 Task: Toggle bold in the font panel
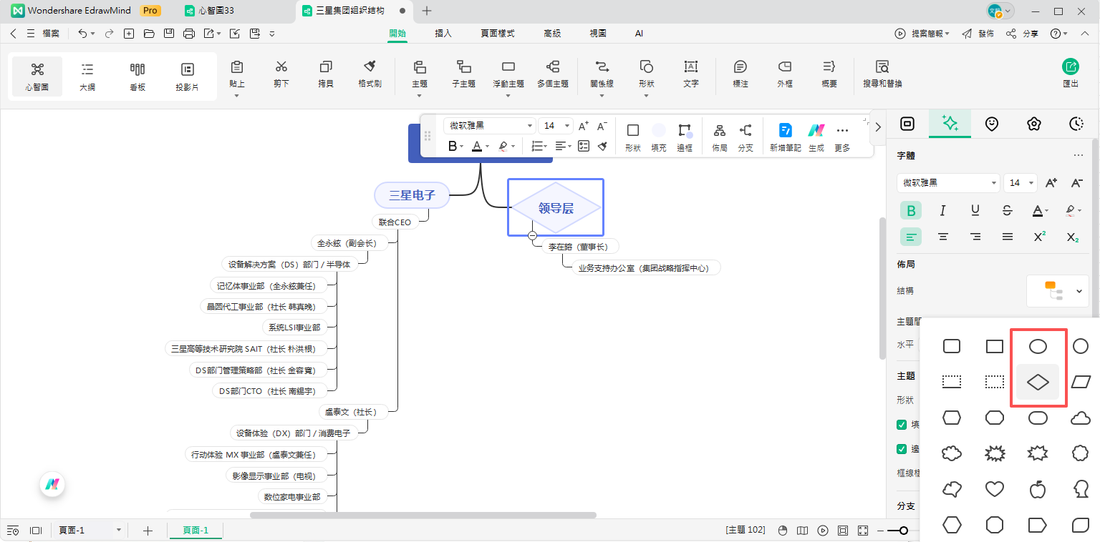(911, 210)
